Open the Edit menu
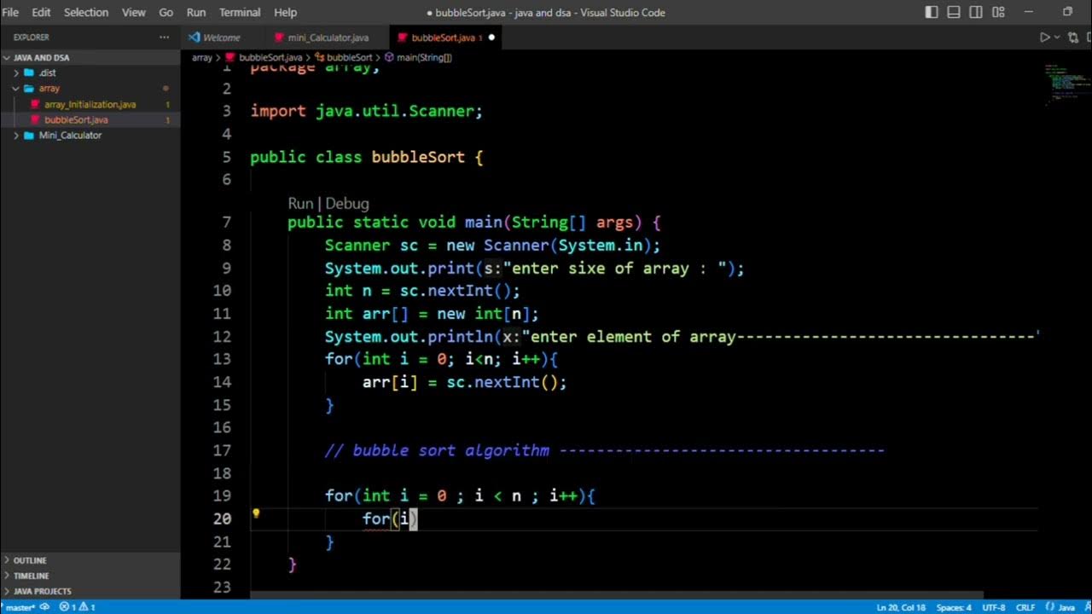The height and width of the screenshot is (614, 1092). pos(41,12)
